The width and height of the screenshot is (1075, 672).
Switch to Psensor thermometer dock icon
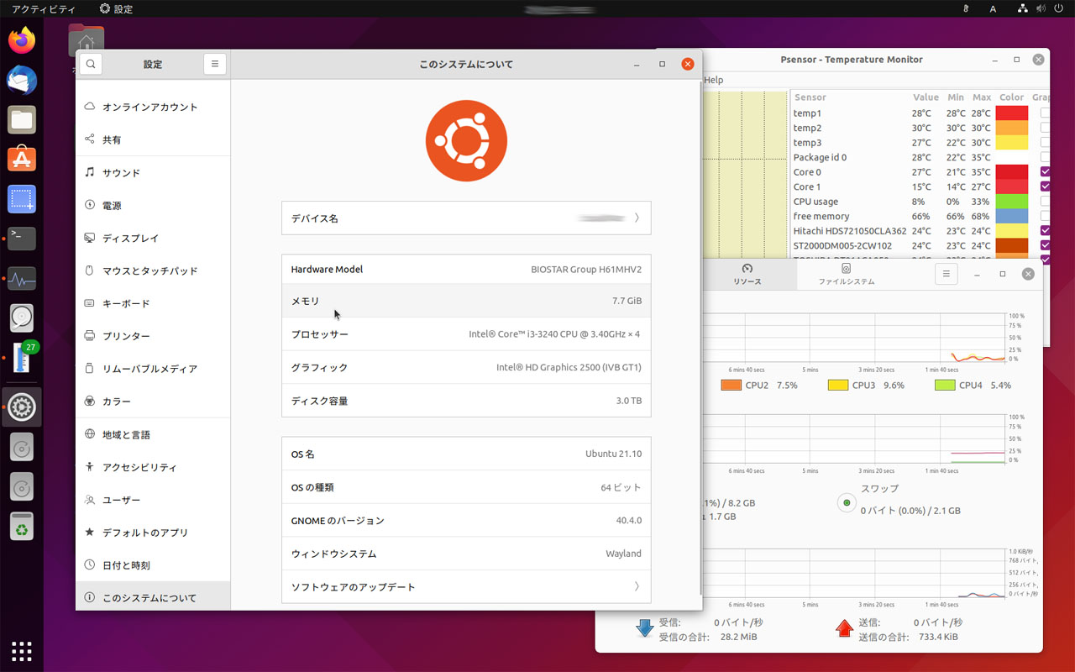(22, 358)
